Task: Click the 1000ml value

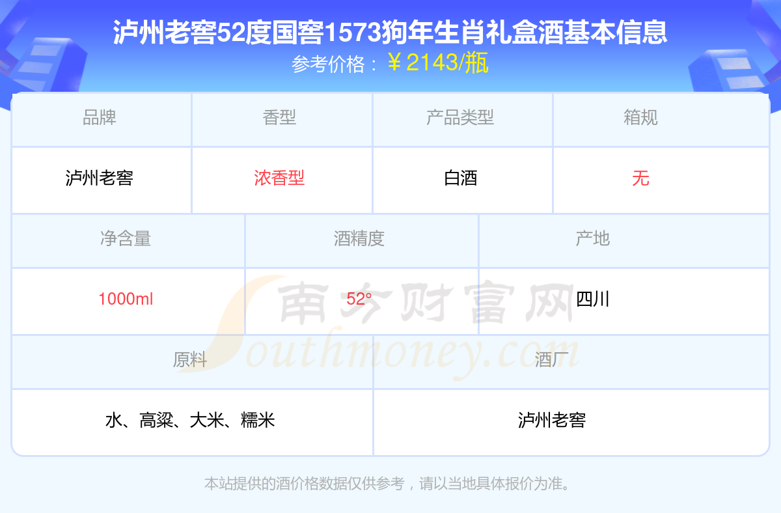Action: point(126,299)
